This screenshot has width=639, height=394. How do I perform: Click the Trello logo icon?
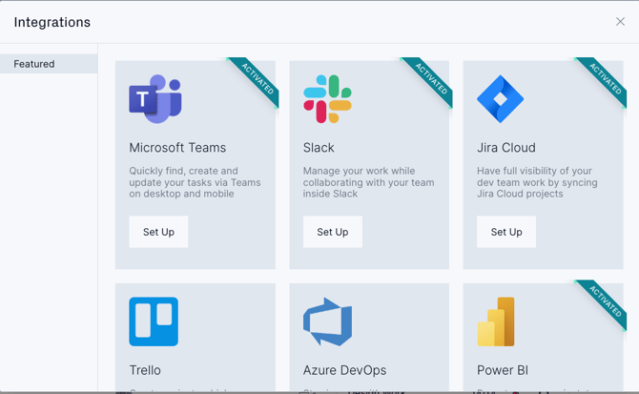click(x=154, y=321)
